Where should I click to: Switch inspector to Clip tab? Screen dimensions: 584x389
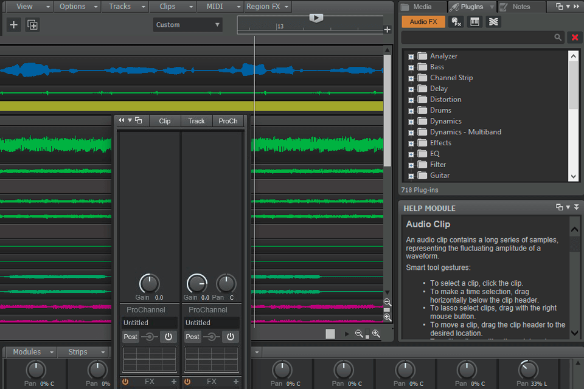[165, 121]
